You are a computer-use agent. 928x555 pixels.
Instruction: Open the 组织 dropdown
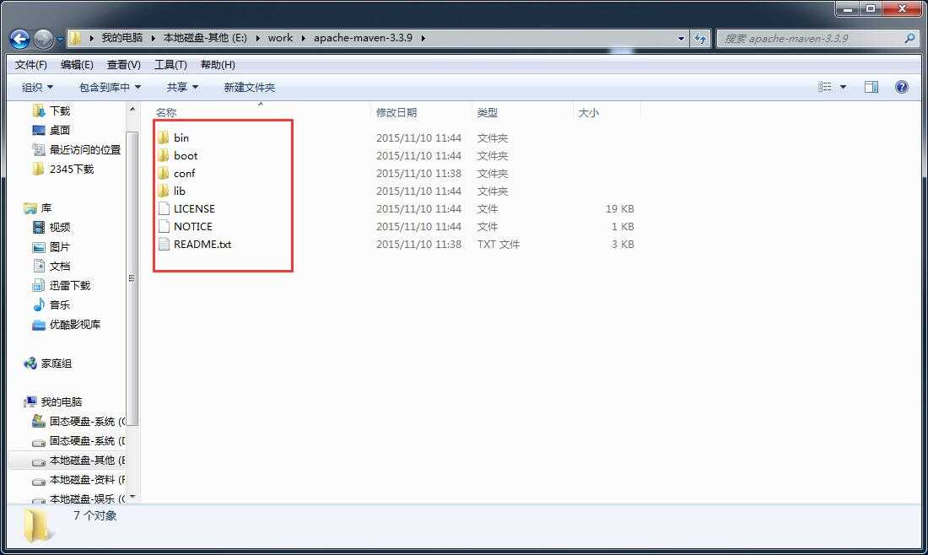point(37,88)
